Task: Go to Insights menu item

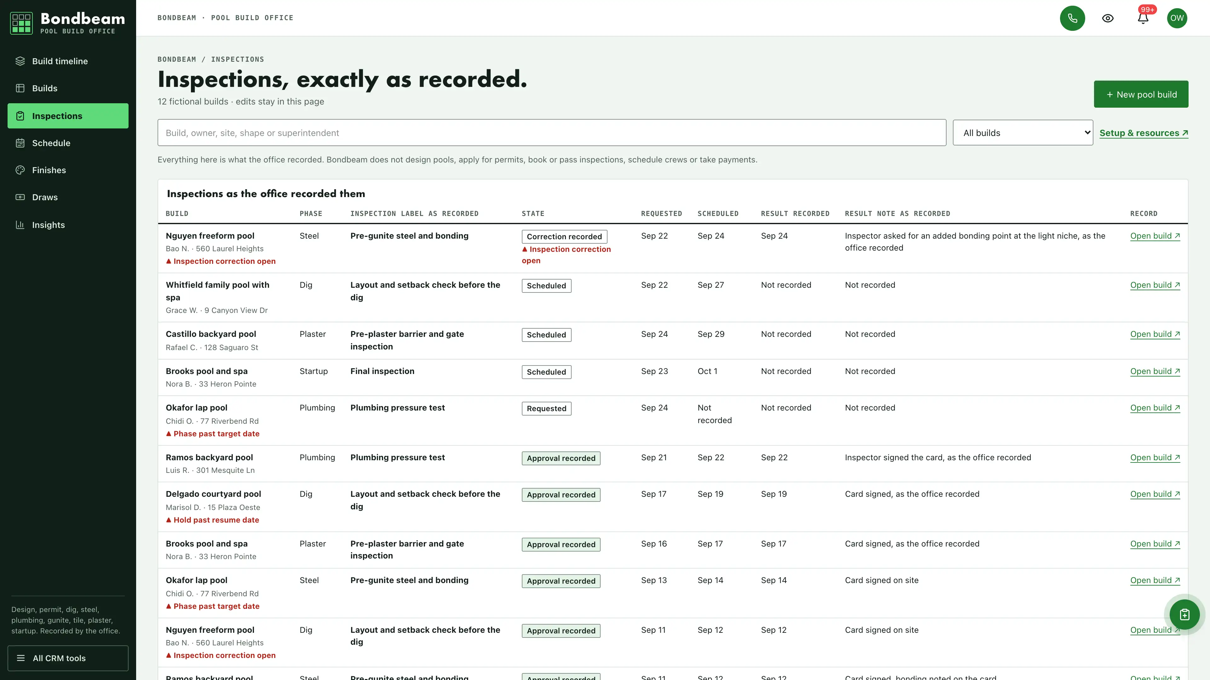Action: click(68, 225)
